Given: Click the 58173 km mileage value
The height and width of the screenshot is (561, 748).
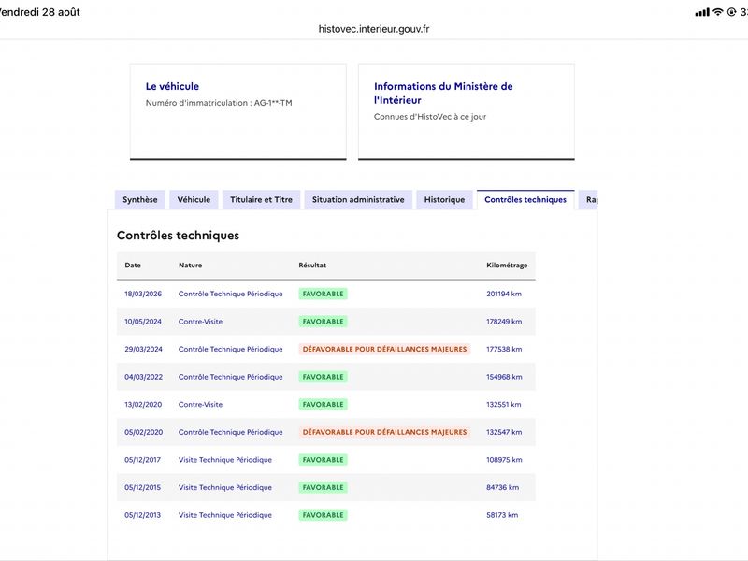Looking at the screenshot, I should (502, 515).
